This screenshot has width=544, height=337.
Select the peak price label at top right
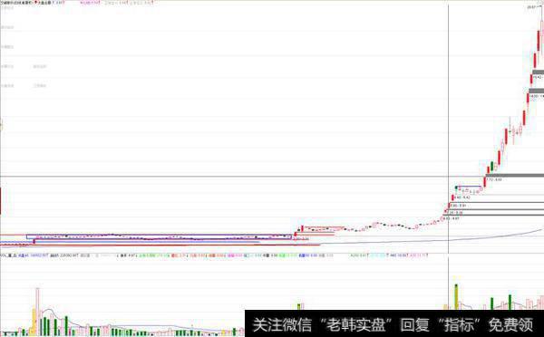[x=531, y=6]
